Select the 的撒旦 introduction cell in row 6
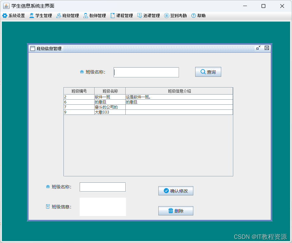292x243 pixels. (179, 102)
